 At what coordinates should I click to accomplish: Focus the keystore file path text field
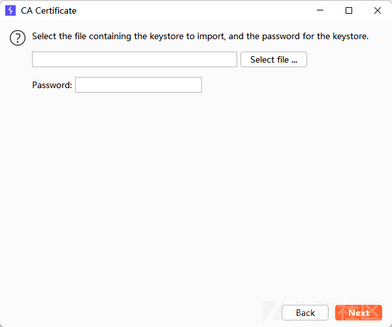click(134, 59)
